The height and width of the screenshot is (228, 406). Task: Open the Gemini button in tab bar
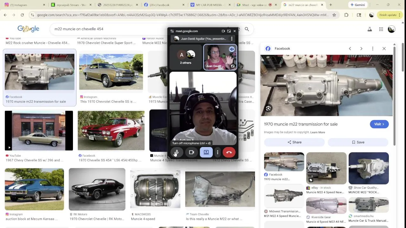coord(357,5)
